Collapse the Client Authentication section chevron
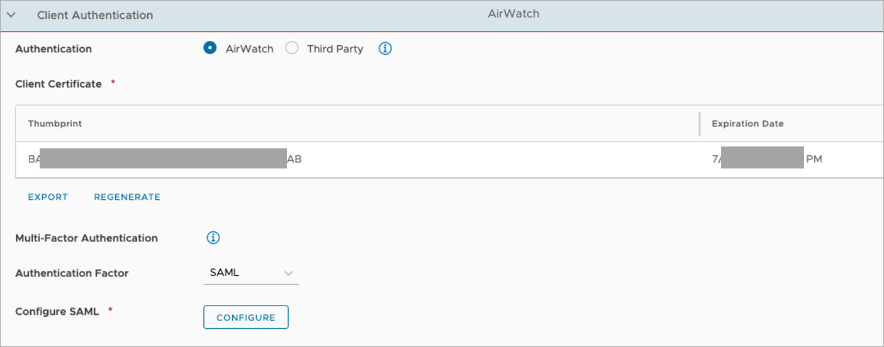This screenshot has width=884, height=347. click(11, 14)
